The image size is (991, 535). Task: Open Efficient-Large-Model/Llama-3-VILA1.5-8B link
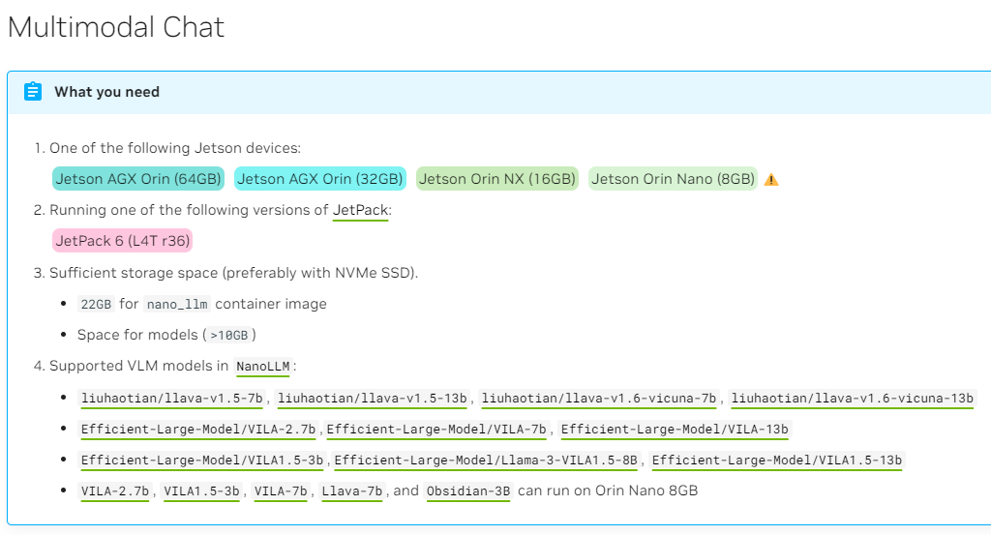486,461
